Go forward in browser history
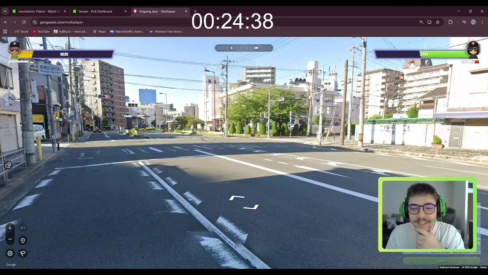The width and height of the screenshot is (488, 275). 14,22
